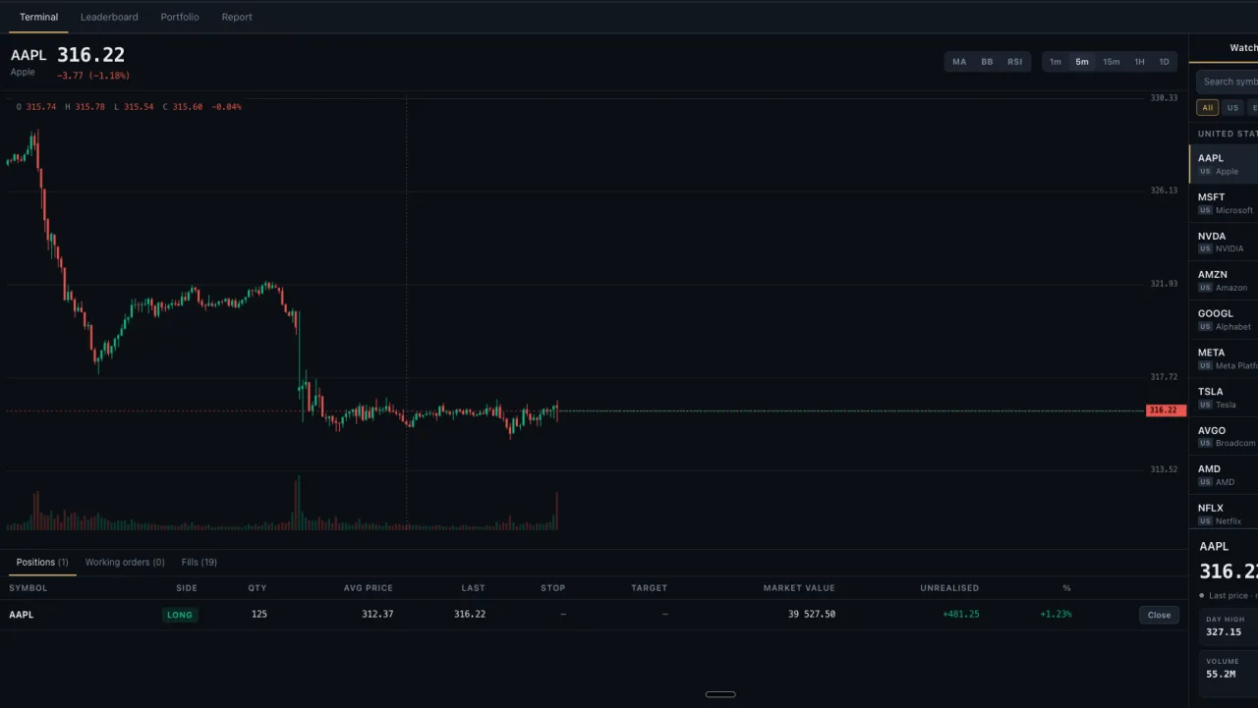Image resolution: width=1258 pixels, height=708 pixels.
Task: Select the 15m timeframe
Action: pyautogui.click(x=1111, y=62)
